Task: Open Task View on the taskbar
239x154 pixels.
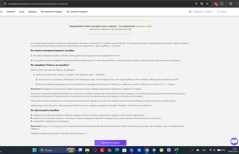Action: tap(80, 150)
